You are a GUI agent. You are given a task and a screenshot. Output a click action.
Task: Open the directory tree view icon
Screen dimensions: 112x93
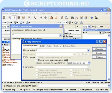[x=23, y=18]
